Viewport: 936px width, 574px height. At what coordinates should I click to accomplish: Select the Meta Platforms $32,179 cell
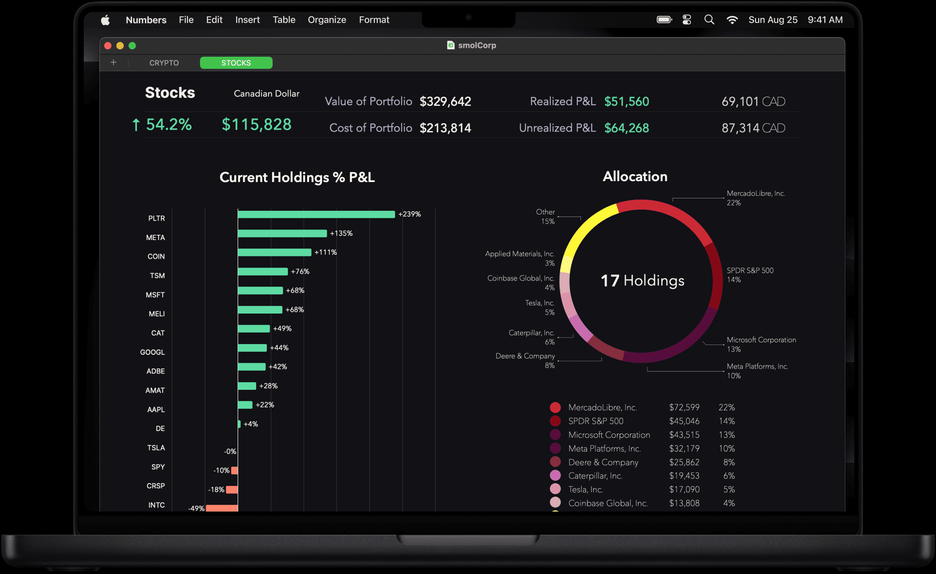click(684, 449)
